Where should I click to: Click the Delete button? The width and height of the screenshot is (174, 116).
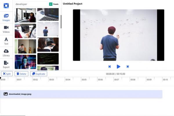(21, 74)
